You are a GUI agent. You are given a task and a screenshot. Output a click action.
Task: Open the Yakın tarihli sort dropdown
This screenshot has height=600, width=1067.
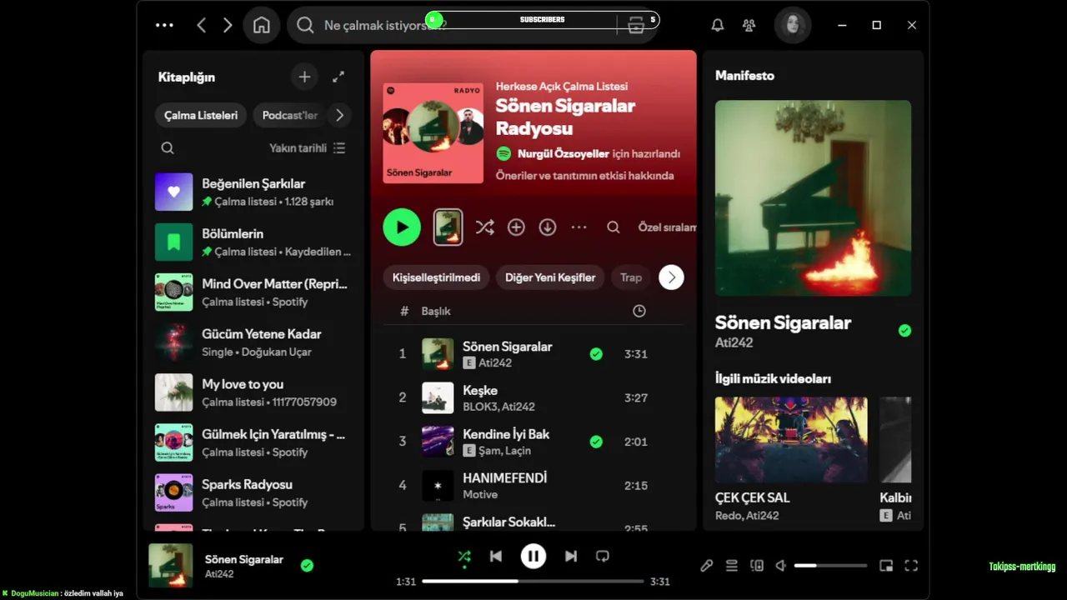(x=307, y=147)
